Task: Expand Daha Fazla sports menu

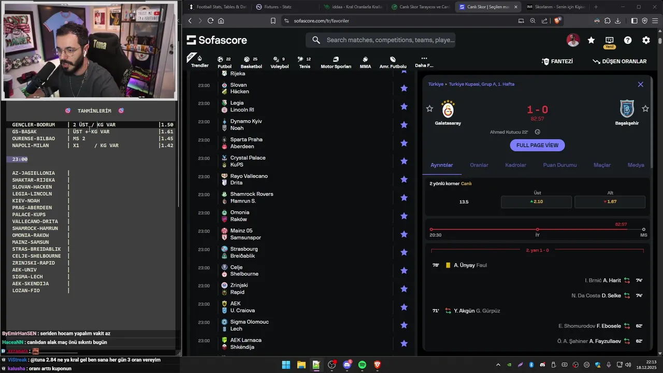Action: (424, 62)
